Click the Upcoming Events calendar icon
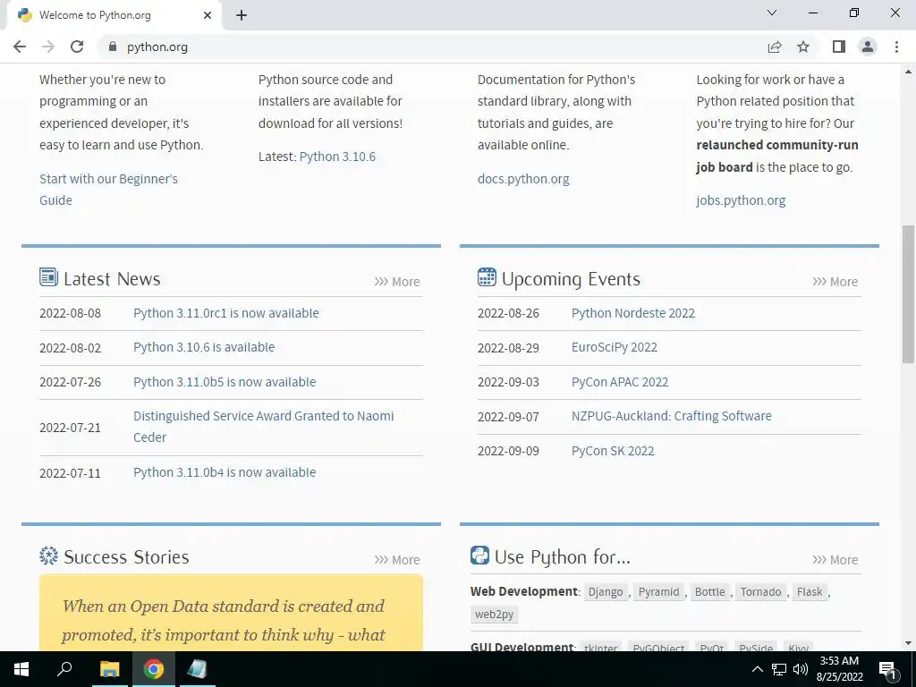 click(x=487, y=277)
